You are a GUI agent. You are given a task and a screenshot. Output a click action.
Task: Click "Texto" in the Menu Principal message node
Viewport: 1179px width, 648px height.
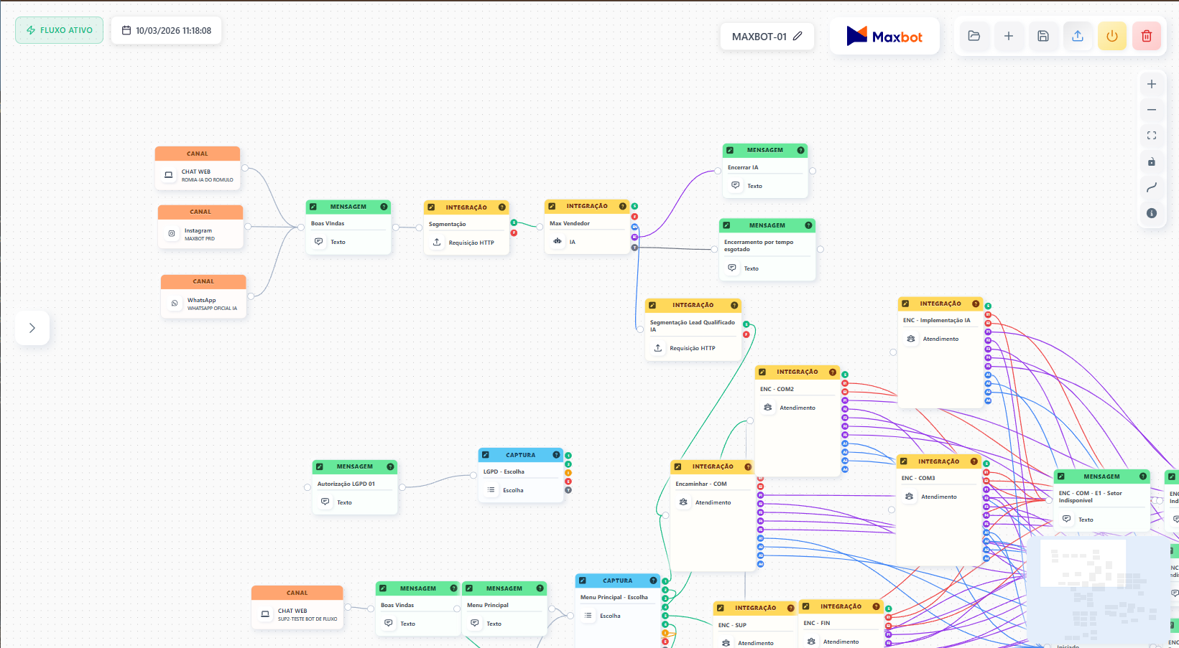point(494,624)
